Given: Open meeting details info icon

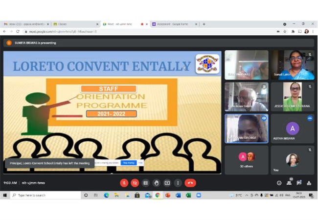Looking at the screenshot, I should click(279, 183).
